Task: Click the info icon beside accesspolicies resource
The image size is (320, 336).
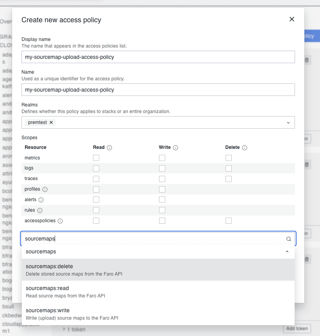Action: click(x=60, y=221)
